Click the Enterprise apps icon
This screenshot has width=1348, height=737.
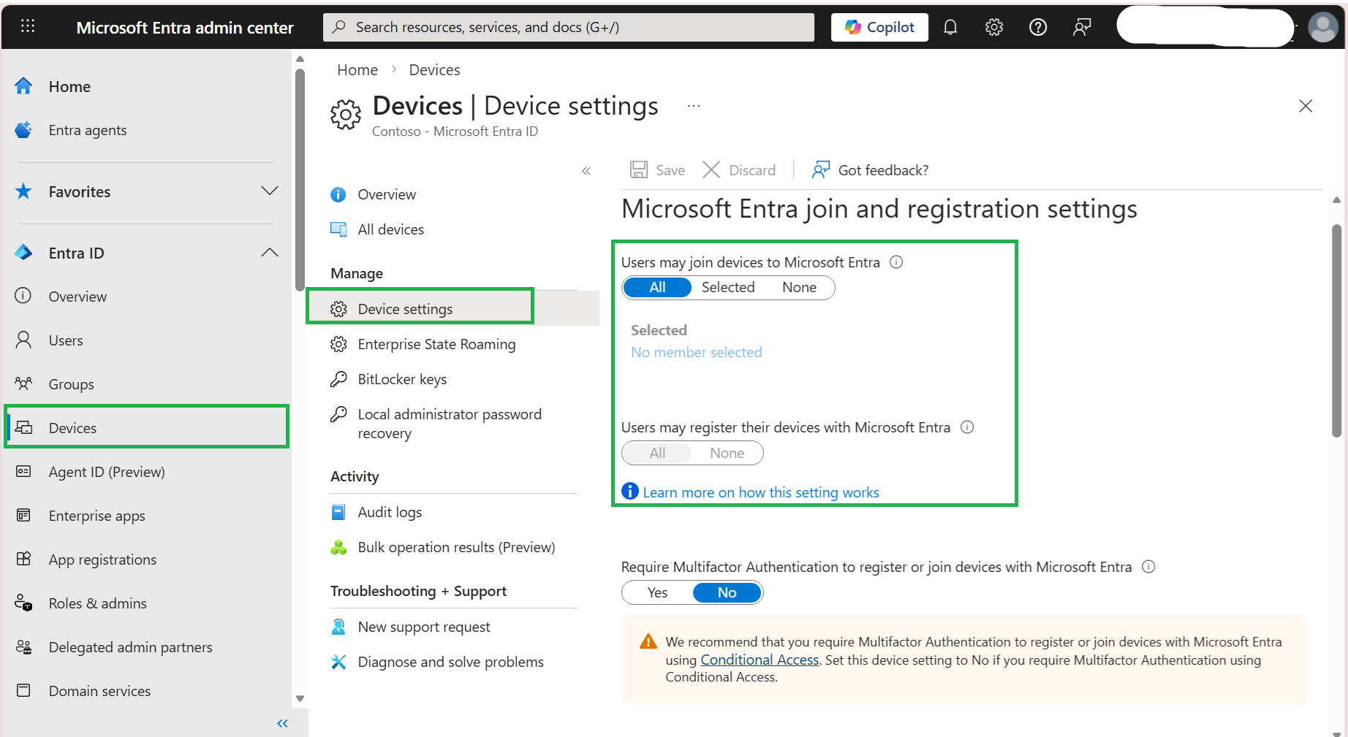pos(23,516)
